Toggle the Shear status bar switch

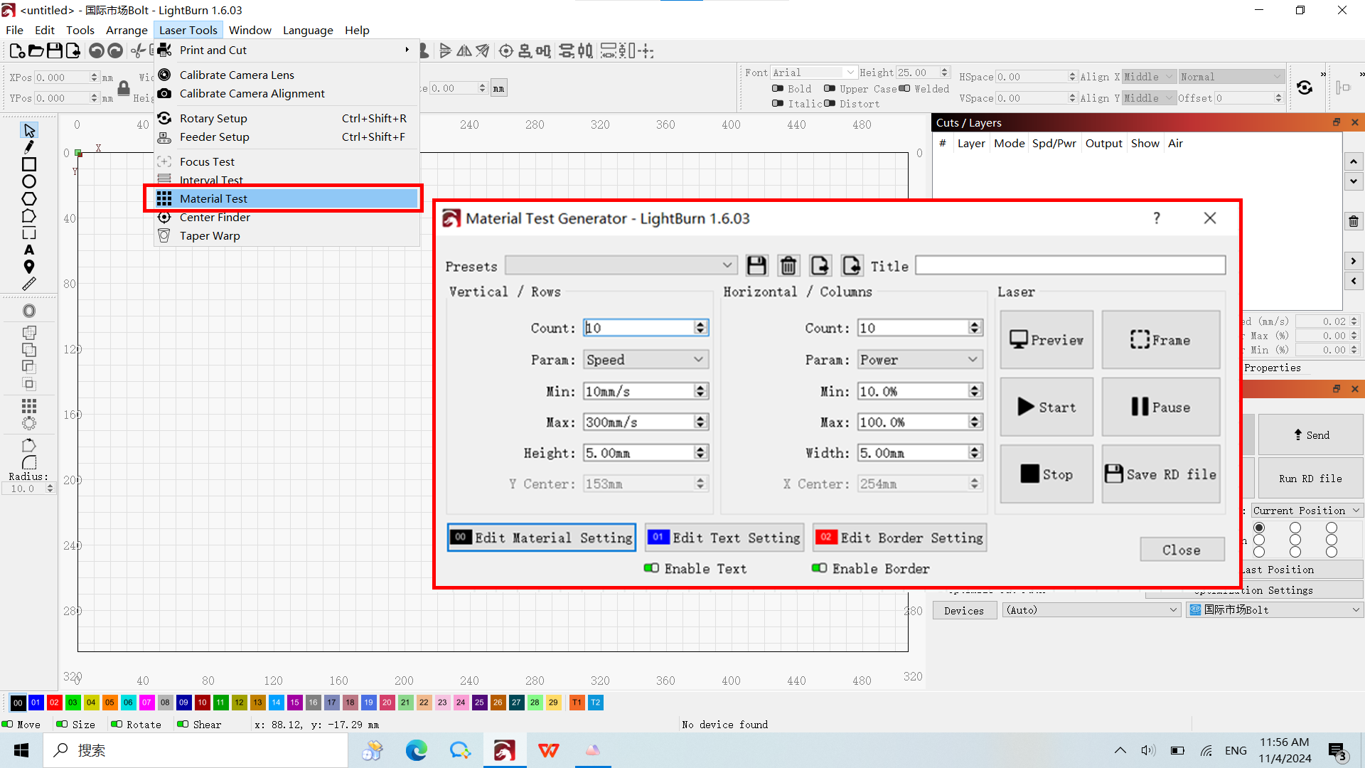[x=183, y=725]
